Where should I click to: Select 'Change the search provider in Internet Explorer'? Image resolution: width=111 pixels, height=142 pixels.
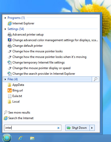(44, 74)
